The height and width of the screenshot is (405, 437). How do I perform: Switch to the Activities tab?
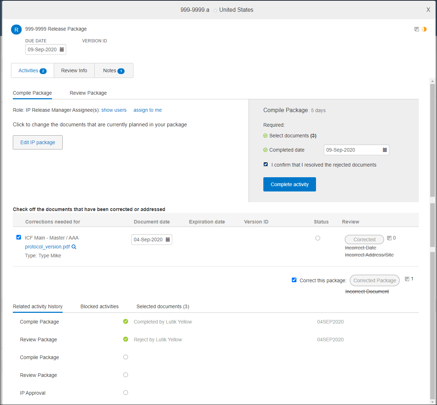click(x=33, y=70)
